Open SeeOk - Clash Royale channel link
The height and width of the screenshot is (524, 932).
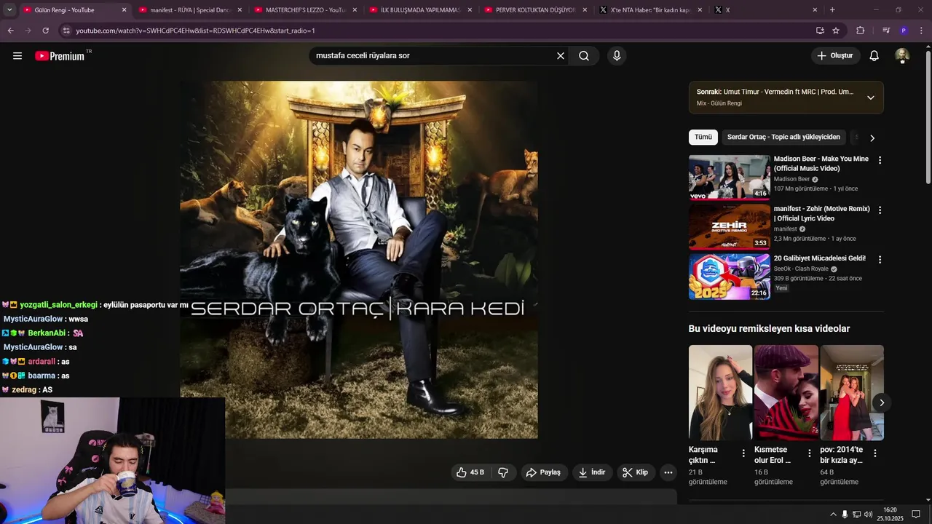tap(801, 269)
